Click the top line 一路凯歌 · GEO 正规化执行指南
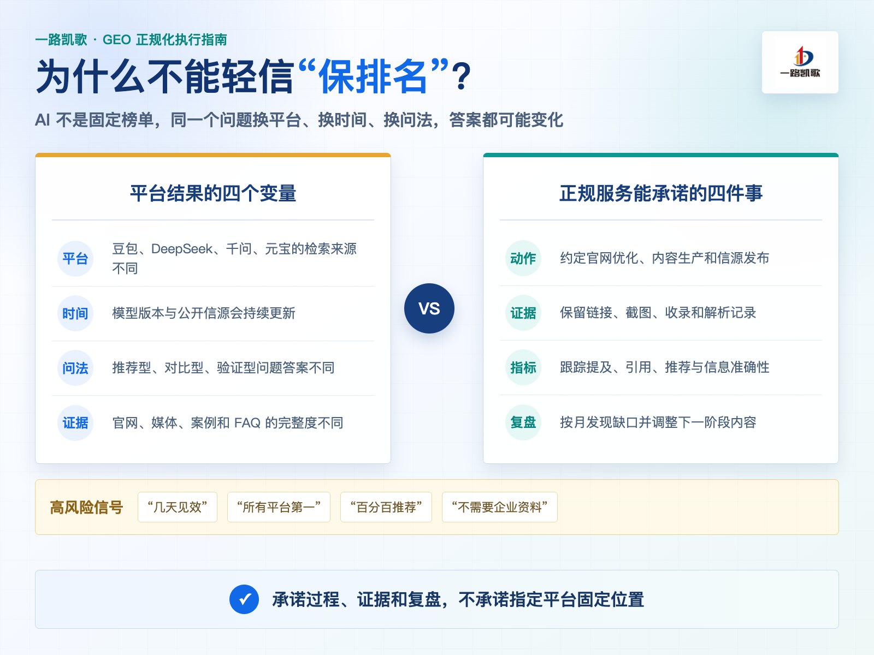 point(131,40)
